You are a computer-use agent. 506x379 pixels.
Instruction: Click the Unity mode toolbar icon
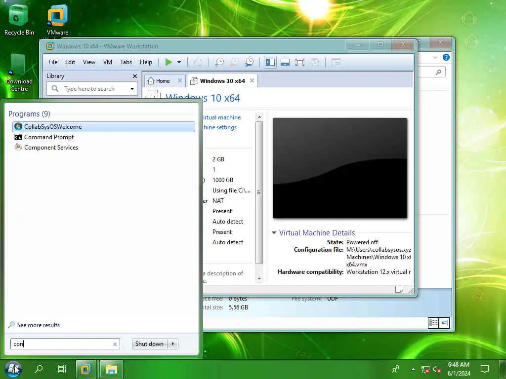pyautogui.click(x=315, y=62)
